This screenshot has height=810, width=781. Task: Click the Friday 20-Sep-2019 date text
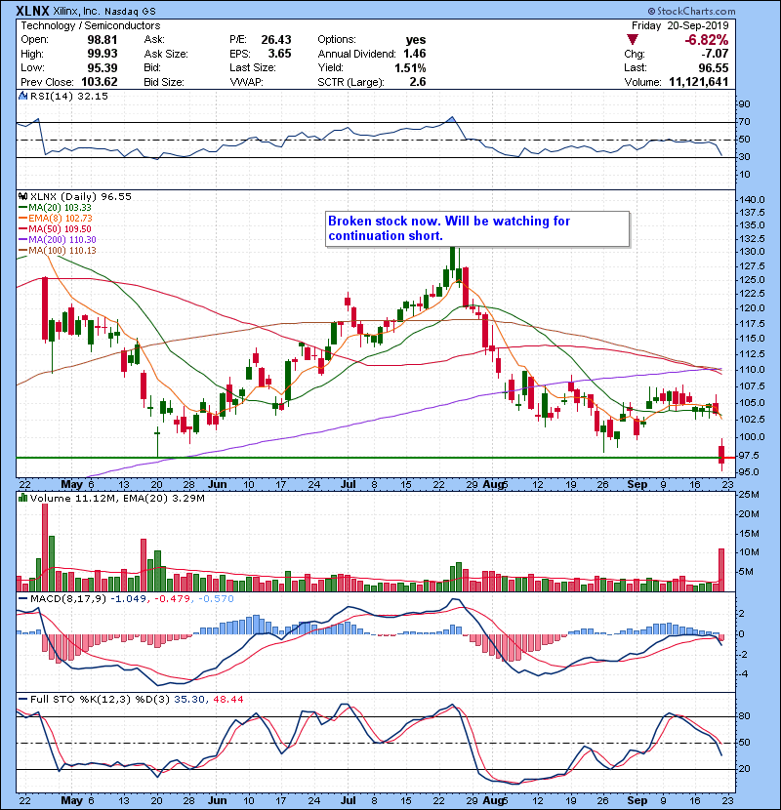[679, 25]
